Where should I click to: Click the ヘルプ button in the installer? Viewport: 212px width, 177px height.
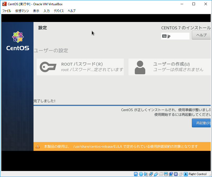tap(201, 35)
